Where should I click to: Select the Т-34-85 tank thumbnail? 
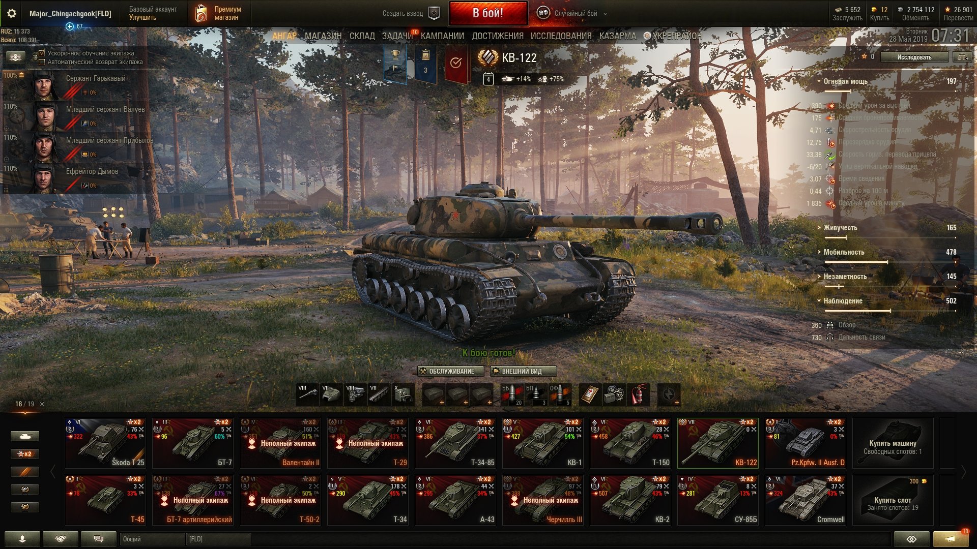[455, 443]
